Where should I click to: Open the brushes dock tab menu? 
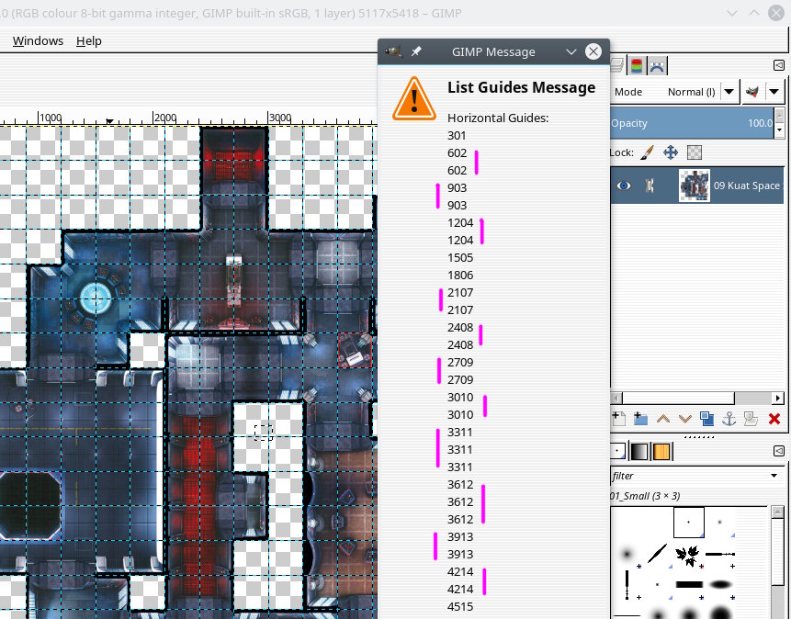pyautogui.click(x=779, y=450)
